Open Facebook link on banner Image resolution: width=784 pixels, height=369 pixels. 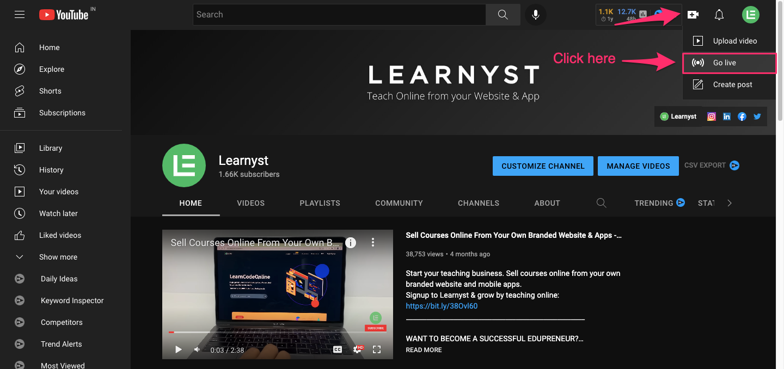coord(742,116)
